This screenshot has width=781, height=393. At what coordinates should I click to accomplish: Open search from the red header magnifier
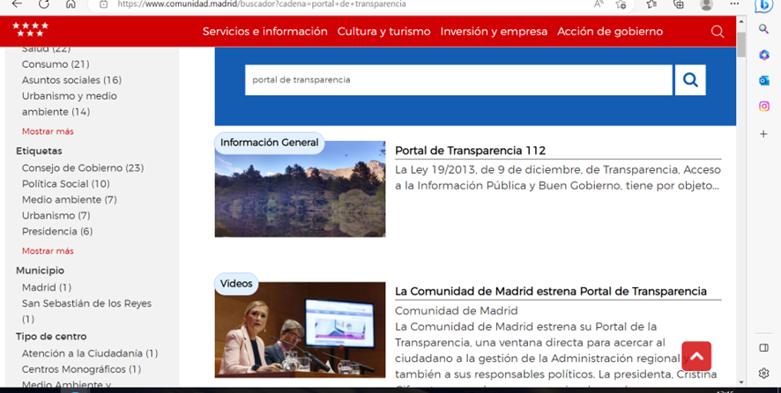718,32
